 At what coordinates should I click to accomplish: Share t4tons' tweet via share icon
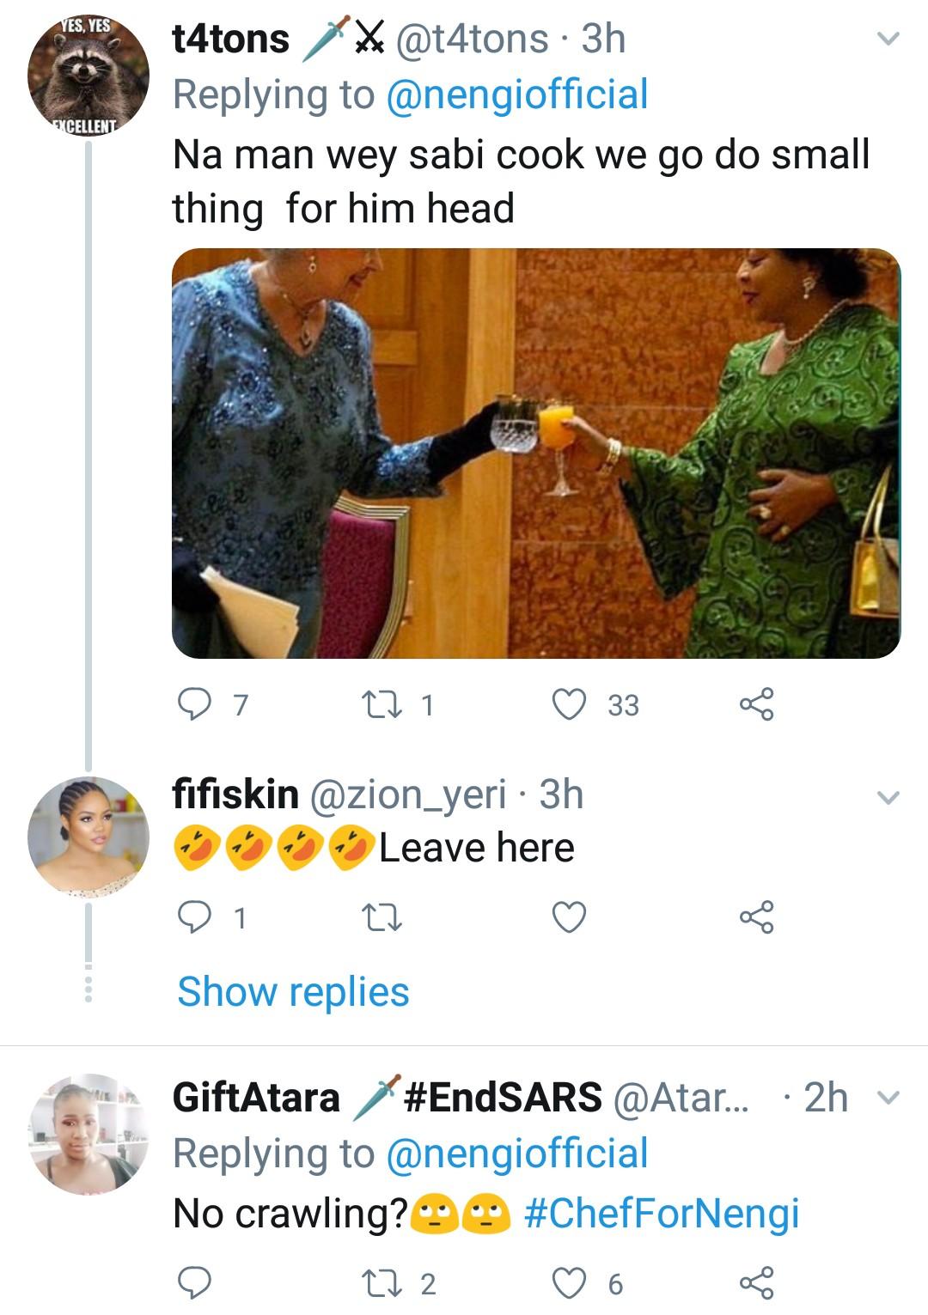pos(757,705)
